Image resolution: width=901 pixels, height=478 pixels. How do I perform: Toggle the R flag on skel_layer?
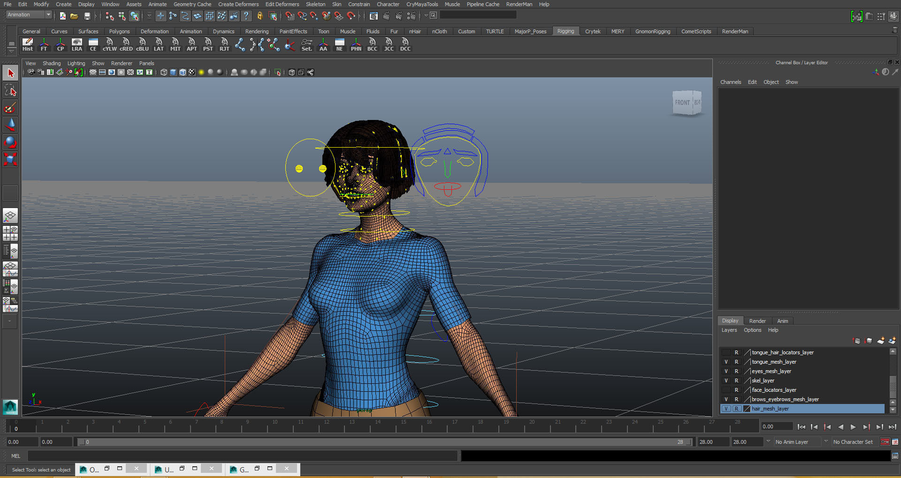[736, 381]
